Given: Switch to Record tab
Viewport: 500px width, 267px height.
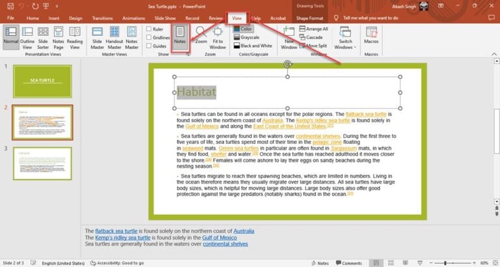Looking at the screenshot, I should pos(192,18).
